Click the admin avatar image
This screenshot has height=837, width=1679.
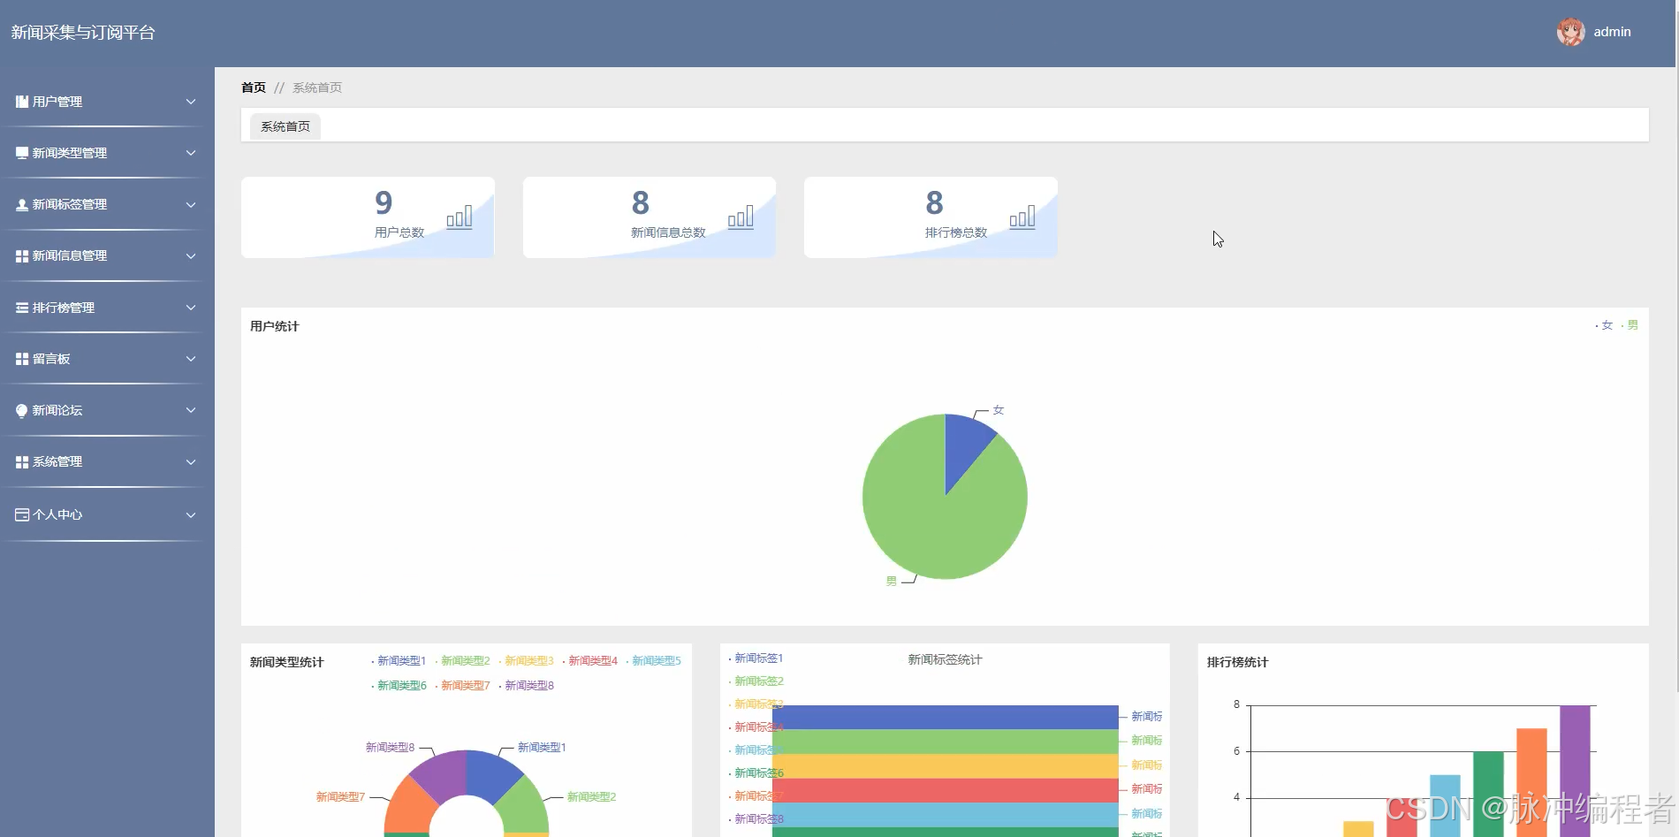(1570, 32)
